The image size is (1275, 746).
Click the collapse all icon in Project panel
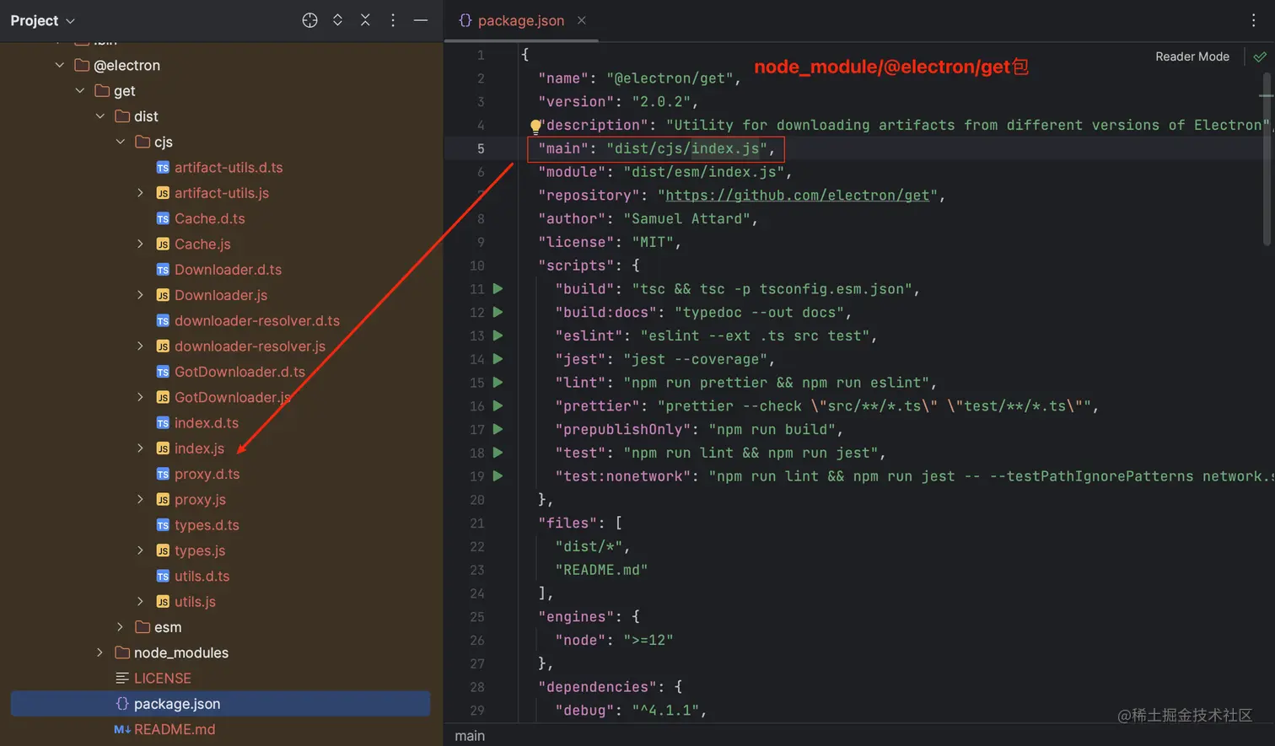pos(365,20)
